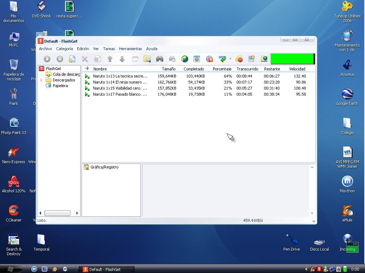The height and width of the screenshot is (273, 365).
Task: Click the monitor with globe toolbar icon
Action: click(264, 59)
